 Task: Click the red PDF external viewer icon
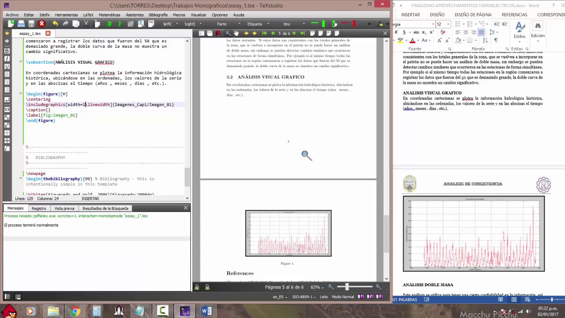pos(218,33)
